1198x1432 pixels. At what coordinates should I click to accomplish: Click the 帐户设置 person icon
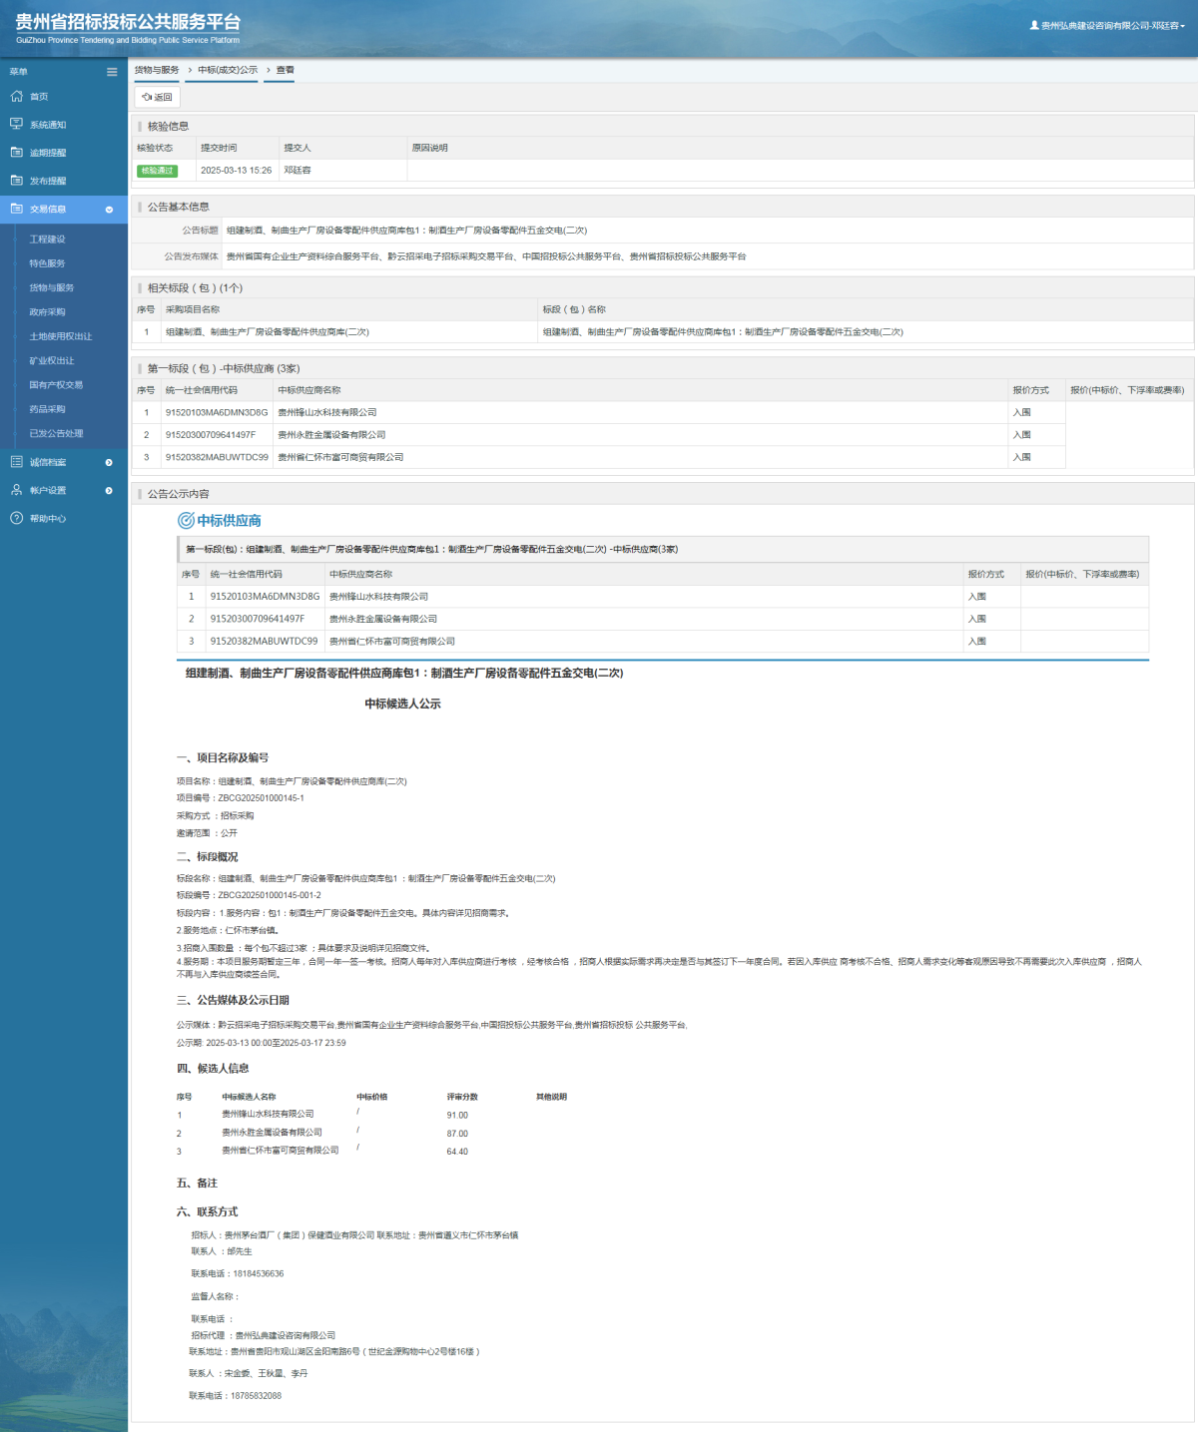[x=16, y=490]
